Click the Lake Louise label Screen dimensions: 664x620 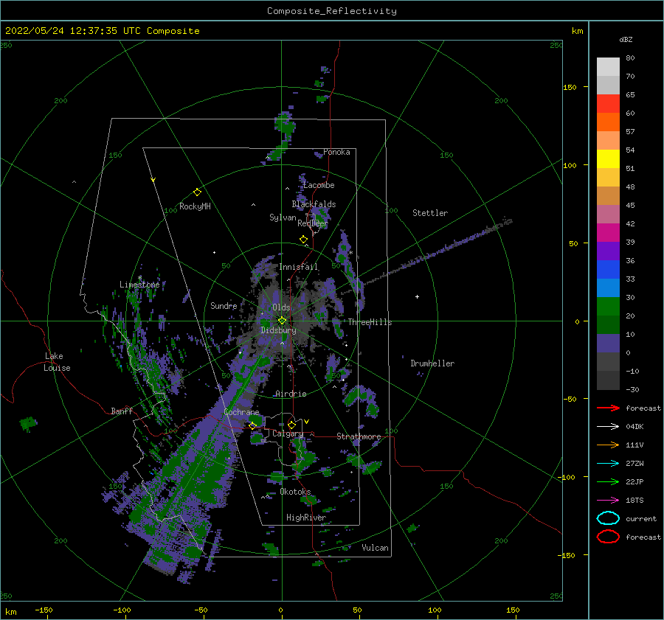(57, 362)
